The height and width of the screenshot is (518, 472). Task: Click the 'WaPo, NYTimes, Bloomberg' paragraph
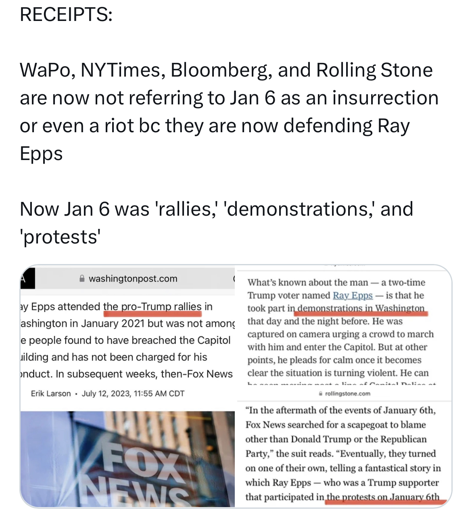[x=229, y=111]
